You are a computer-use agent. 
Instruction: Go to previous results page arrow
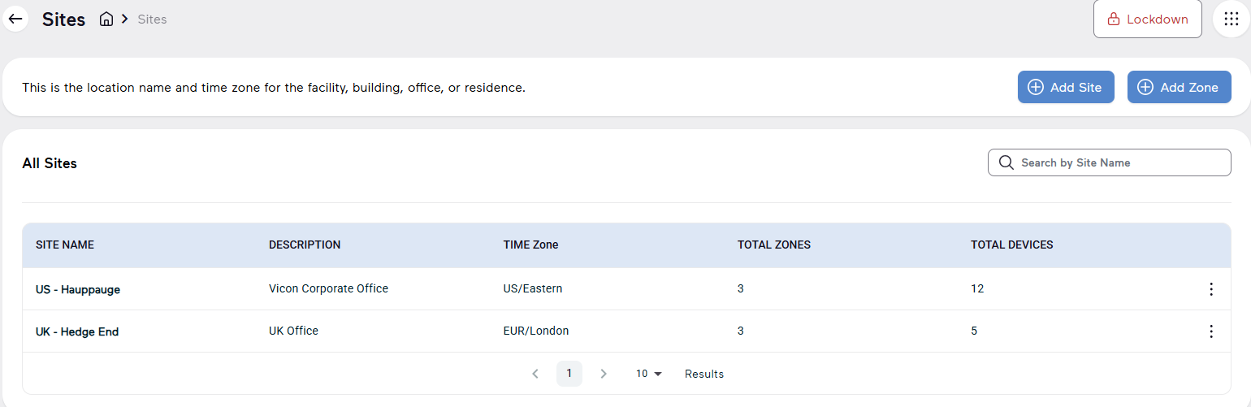[x=535, y=374]
